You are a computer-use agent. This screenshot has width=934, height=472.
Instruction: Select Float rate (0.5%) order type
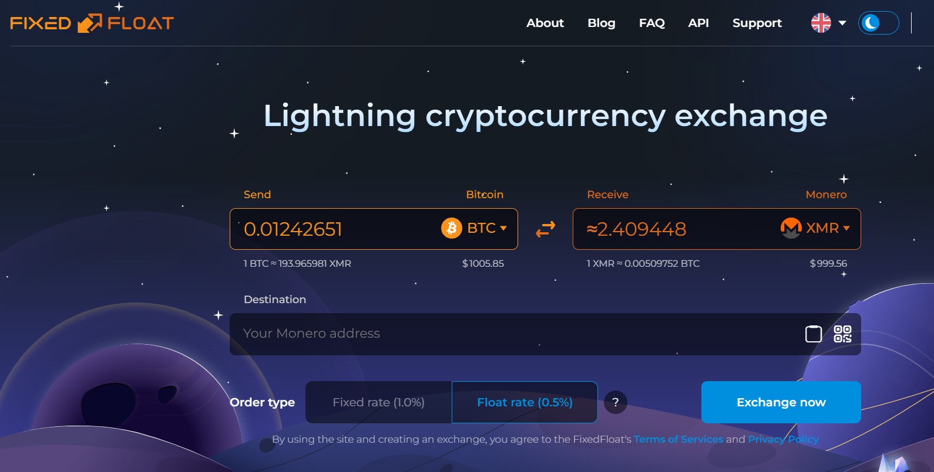(525, 402)
